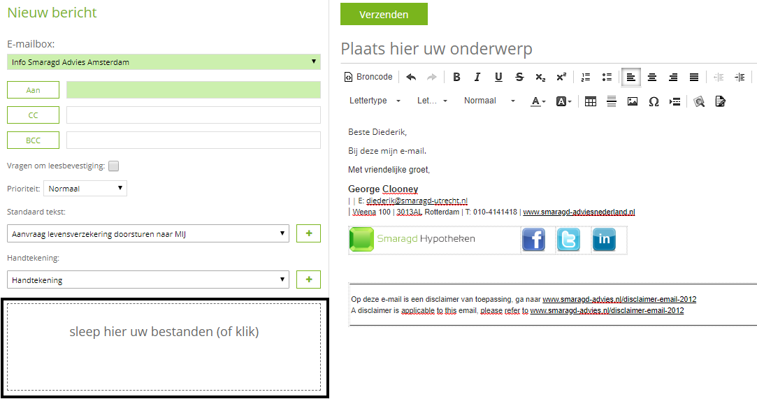The width and height of the screenshot is (757, 399).
Task: Open the English disclaimer link
Action: point(607,310)
